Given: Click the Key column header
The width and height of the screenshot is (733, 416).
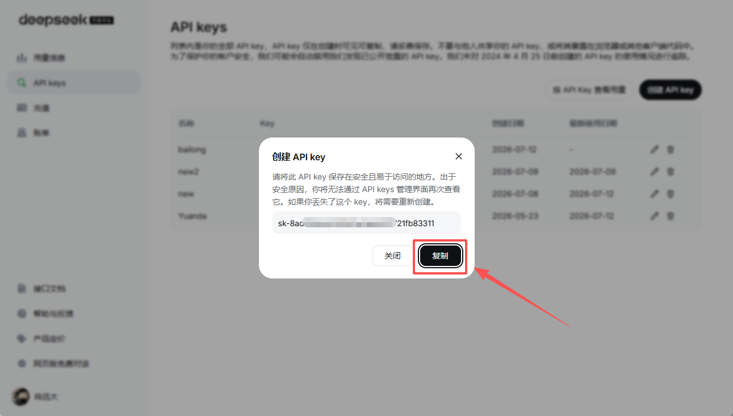Looking at the screenshot, I should pyautogui.click(x=267, y=123).
